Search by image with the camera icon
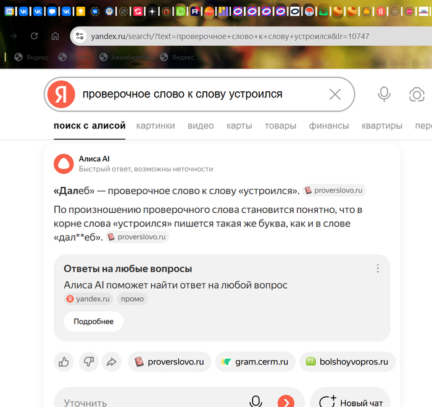432x407 pixels. [x=417, y=94]
